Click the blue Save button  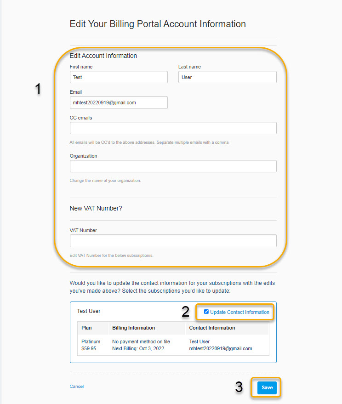267,387
